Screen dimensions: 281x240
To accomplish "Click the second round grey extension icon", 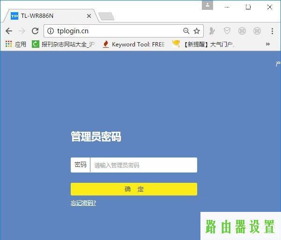I will pyautogui.click(x=257, y=31).
